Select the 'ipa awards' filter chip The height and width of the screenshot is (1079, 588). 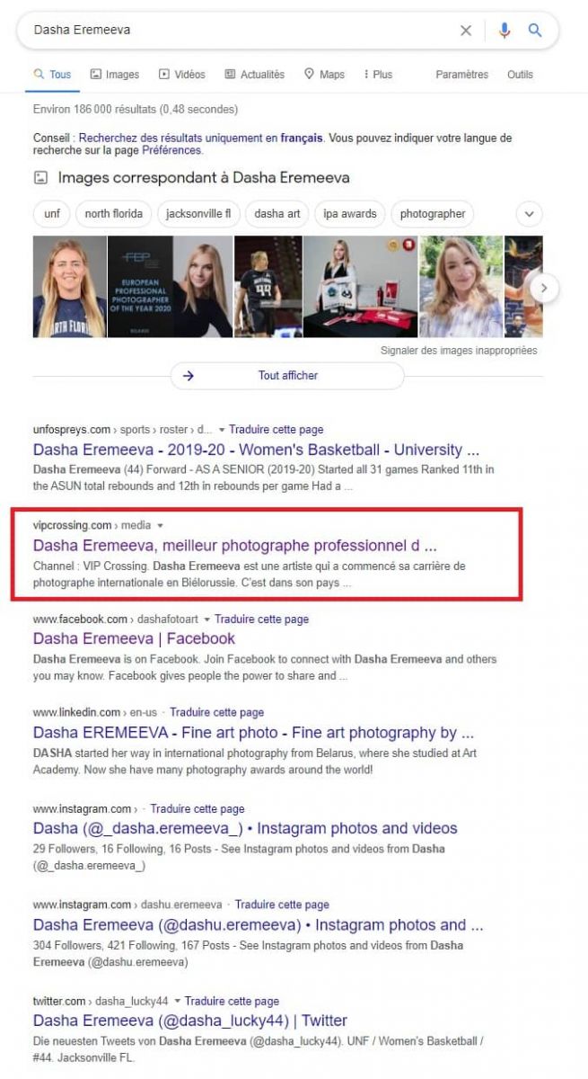(352, 214)
